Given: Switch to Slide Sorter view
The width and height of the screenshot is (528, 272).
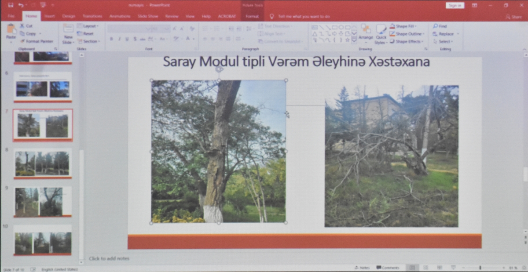Looking at the screenshot, I should pyautogui.click(x=425, y=268).
